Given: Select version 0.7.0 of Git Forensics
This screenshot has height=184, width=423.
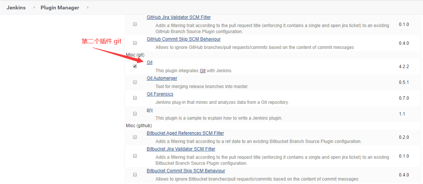Looking at the screenshot, I should (404, 98).
